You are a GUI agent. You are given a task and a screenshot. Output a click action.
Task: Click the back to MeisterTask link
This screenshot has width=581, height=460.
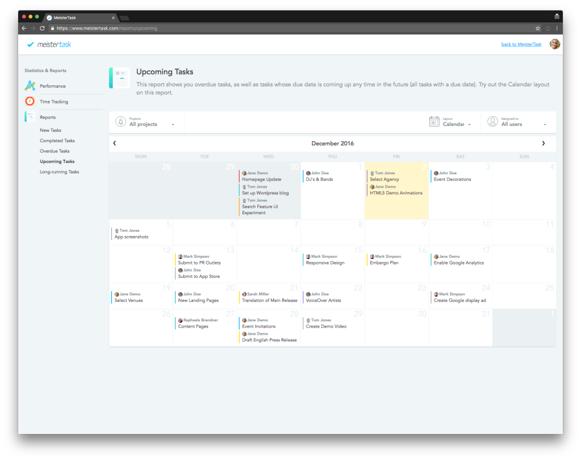521,44
